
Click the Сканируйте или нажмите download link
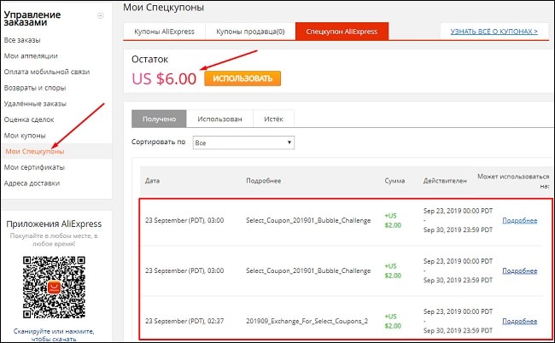point(54,334)
